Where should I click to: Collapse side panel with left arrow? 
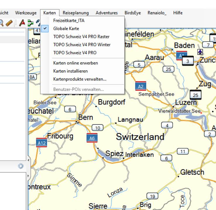point(28,161)
